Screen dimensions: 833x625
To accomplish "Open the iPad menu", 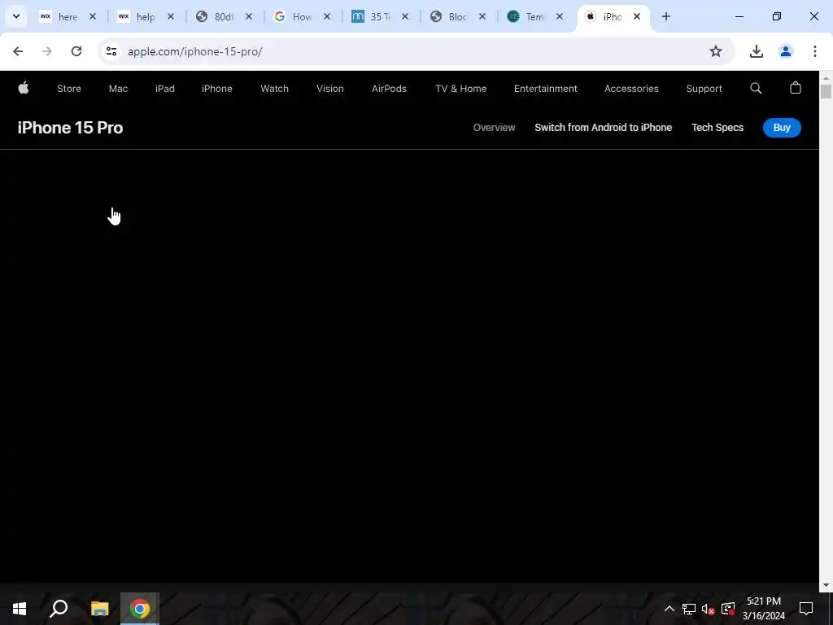I will pos(164,89).
